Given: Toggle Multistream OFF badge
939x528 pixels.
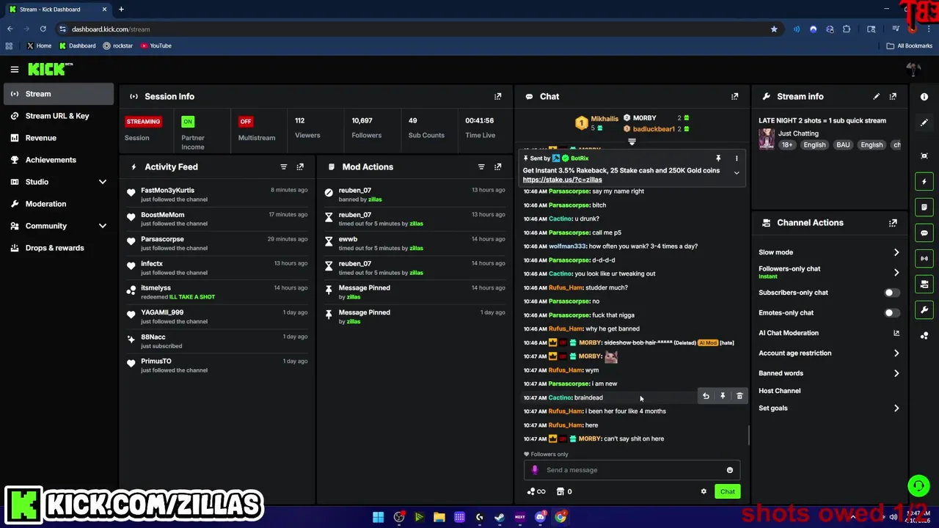Looking at the screenshot, I should 246,122.
